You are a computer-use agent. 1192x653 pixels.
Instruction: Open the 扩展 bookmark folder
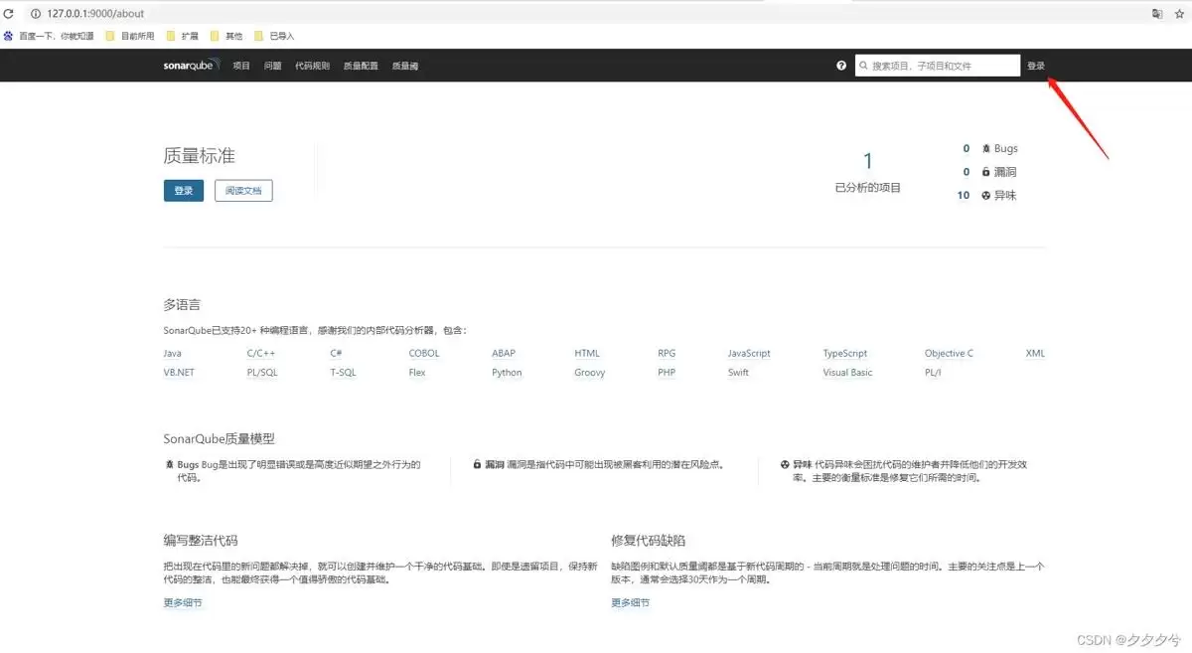point(183,36)
